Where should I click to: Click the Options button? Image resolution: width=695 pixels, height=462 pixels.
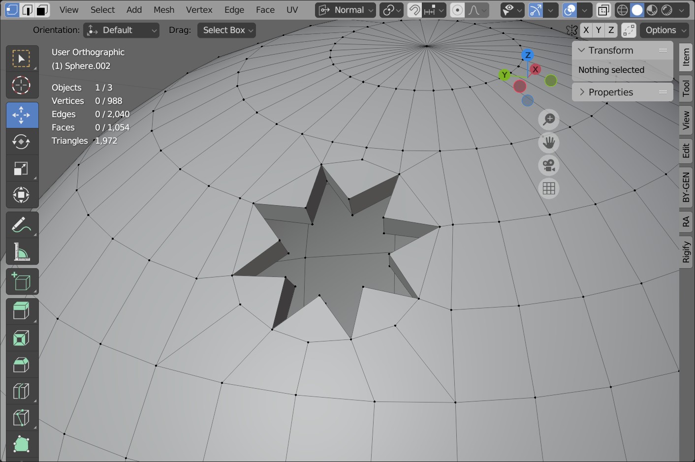664,30
